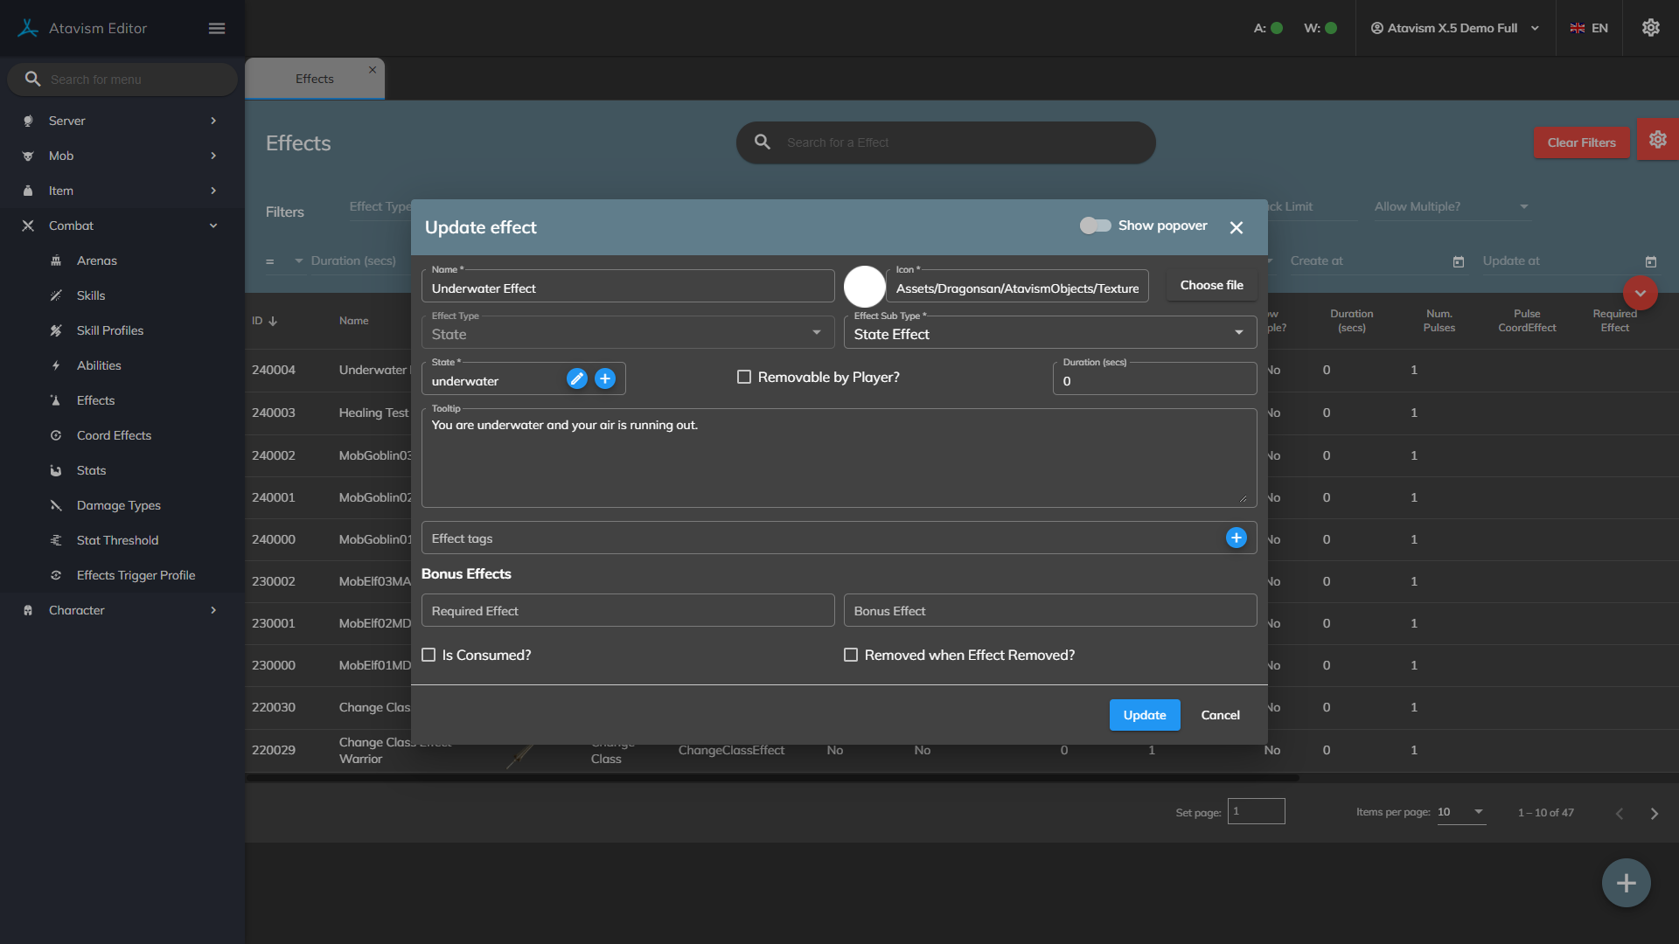Viewport: 1679px width, 944px height.
Task: Click the Update button
Action: coord(1144,715)
